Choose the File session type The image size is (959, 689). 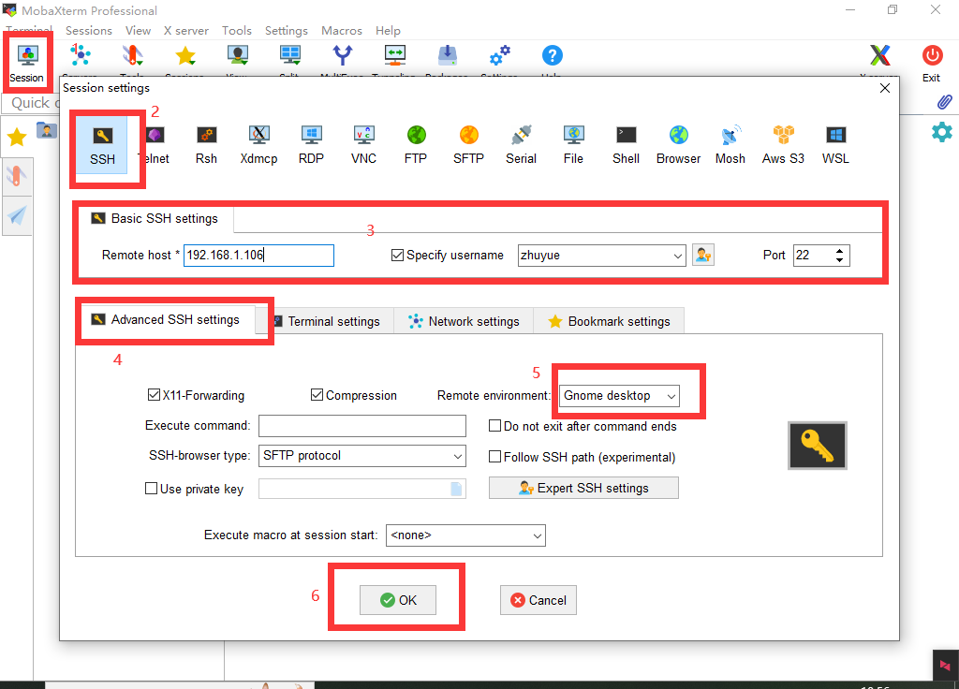pos(574,145)
